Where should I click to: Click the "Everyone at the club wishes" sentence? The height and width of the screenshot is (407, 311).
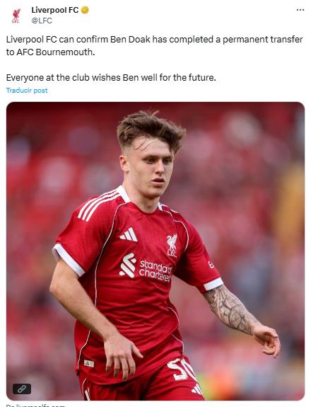click(111, 77)
